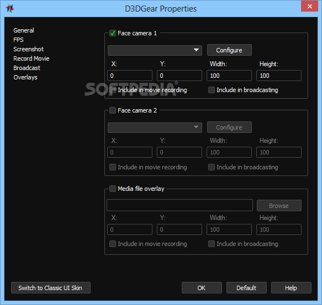
Task: Focus the Face camera 1 X field
Action: tap(130, 76)
